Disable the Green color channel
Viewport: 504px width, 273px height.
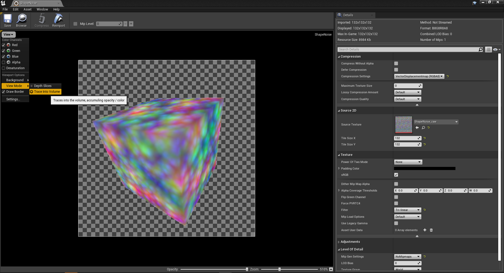[x=3, y=51]
